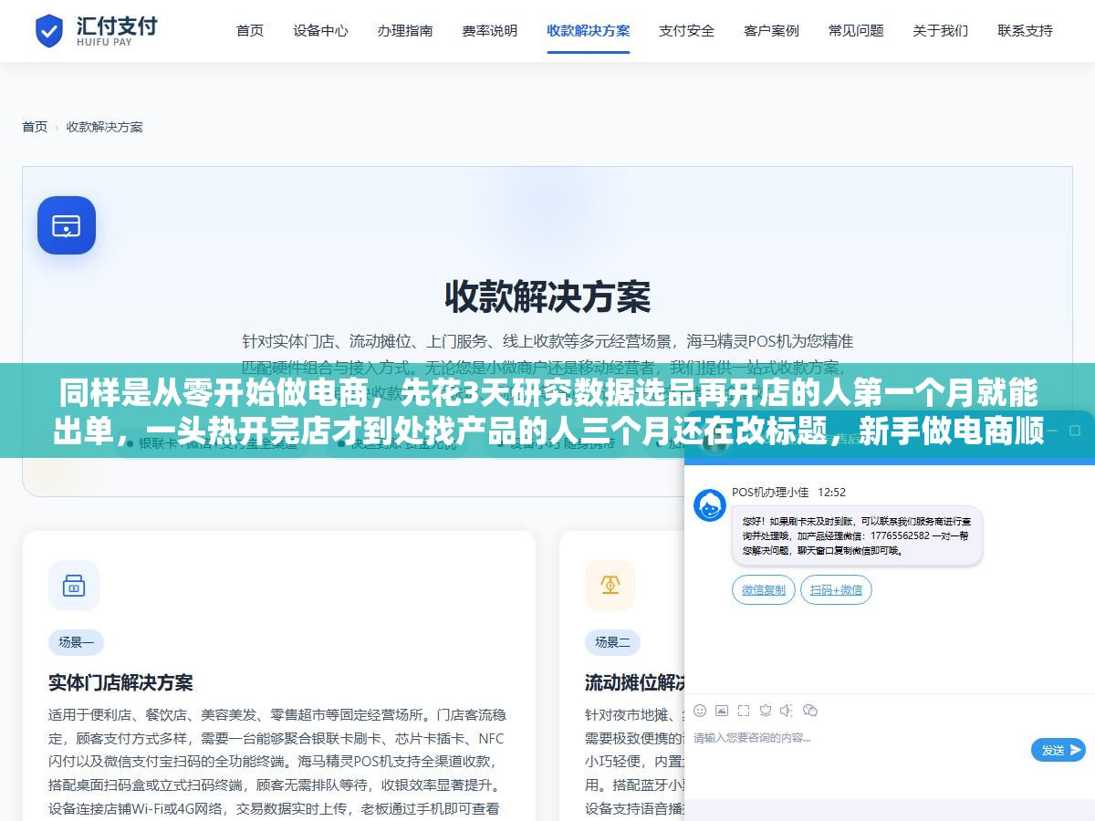Click the 场景二 tag badge
The width and height of the screenshot is (1095, 821).
pyautogui.click(x=613, y=642)
